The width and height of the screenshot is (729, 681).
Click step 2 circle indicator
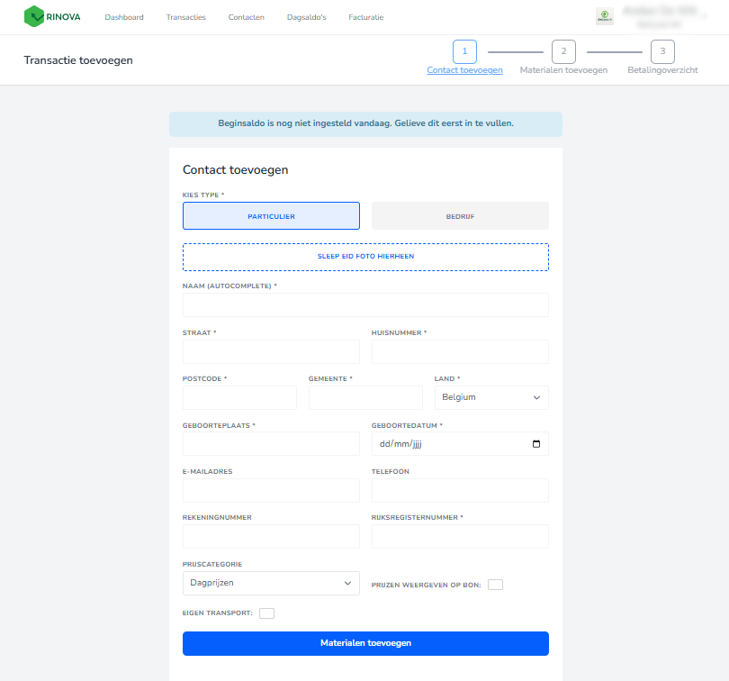click(563, 51)
